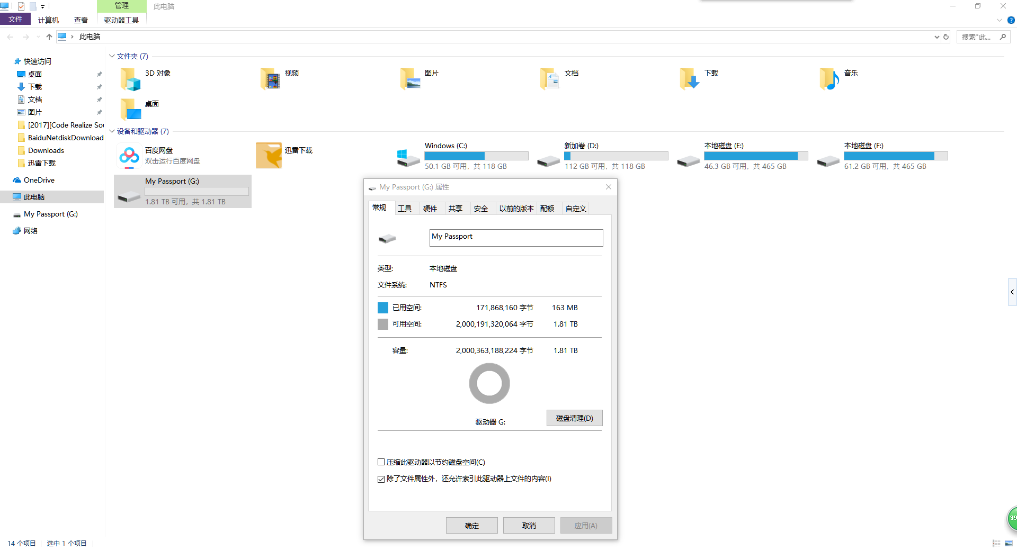Open the 文档 folder icon in main pane
1017x550 pixels.
[x=550, y=79]
